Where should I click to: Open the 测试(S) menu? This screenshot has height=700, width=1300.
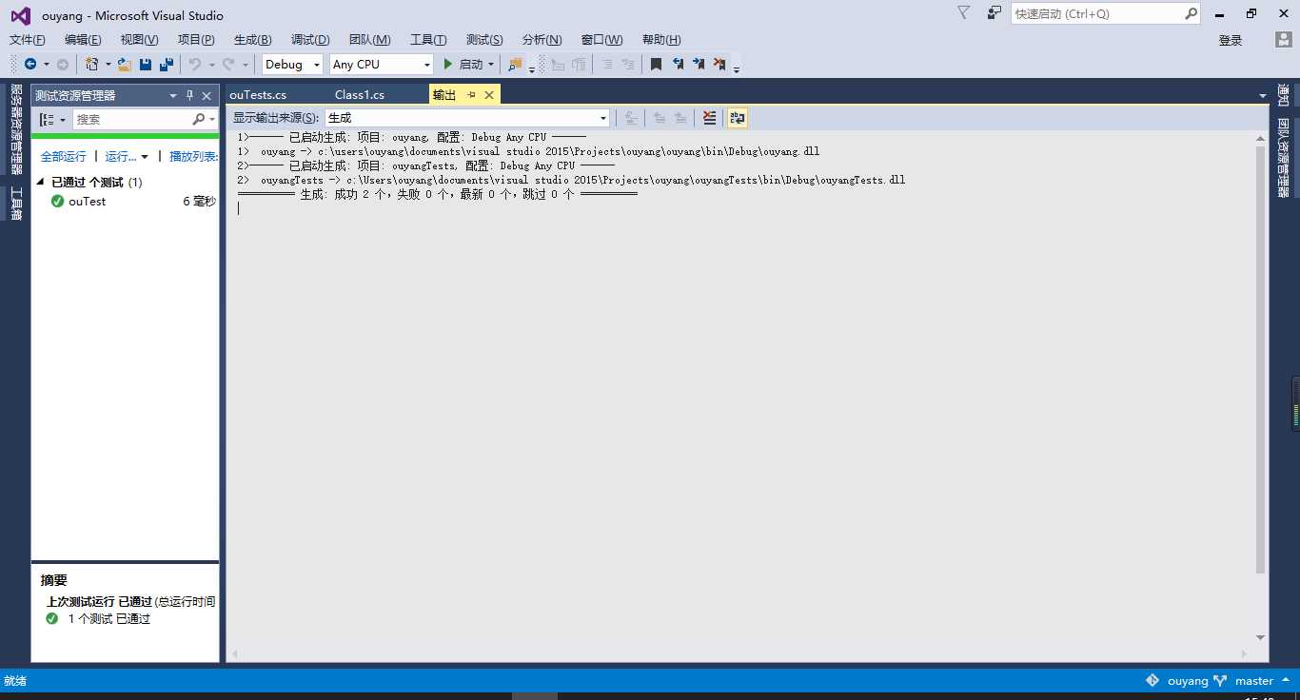[484, 39]
